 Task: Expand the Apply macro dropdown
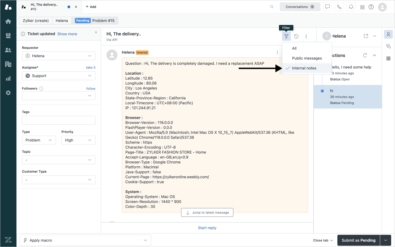pos(85,240)
